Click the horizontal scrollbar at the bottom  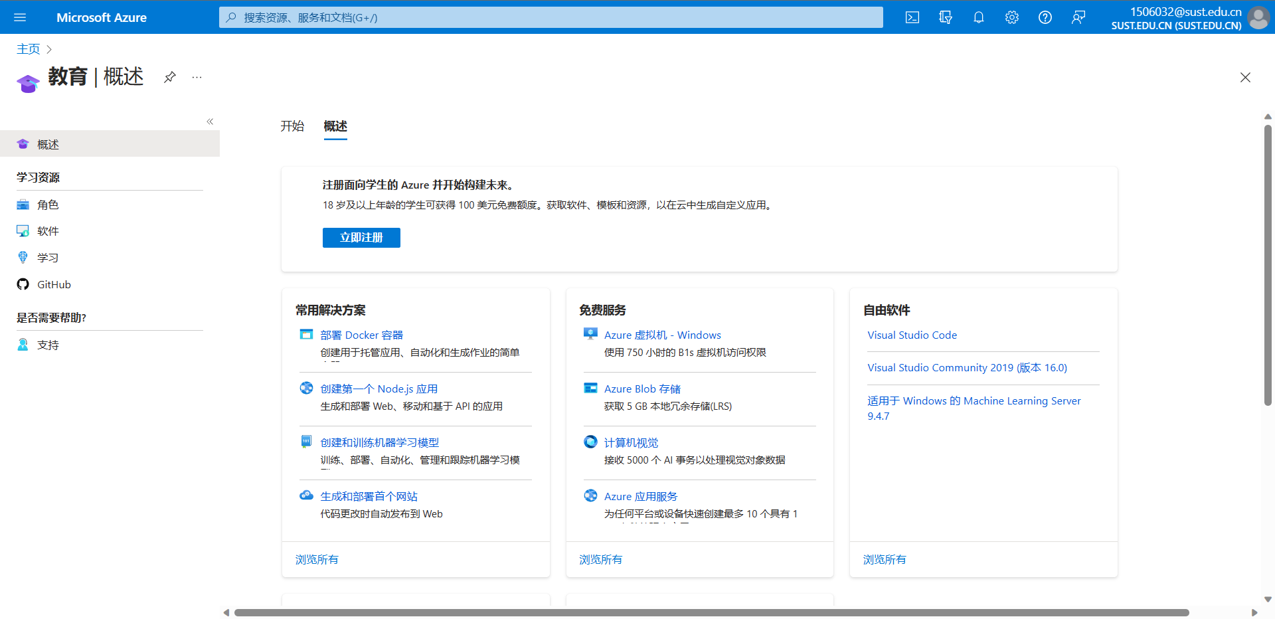711,612
